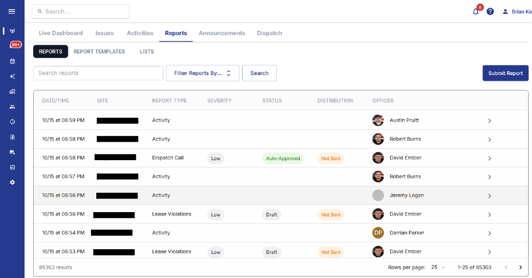Image resolution: width=532 pixels, height=278 pixels.
Task: Open the calendar from the sidebar
Action: (x=12, y=62)
